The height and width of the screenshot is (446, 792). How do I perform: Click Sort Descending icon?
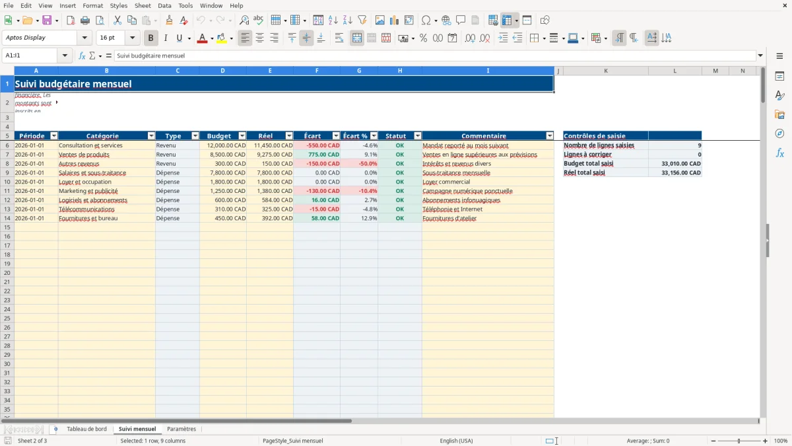point(347,20)
